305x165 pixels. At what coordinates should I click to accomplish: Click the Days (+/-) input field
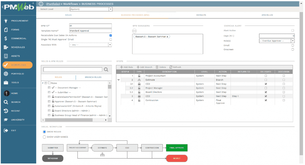tap(277, 36)
